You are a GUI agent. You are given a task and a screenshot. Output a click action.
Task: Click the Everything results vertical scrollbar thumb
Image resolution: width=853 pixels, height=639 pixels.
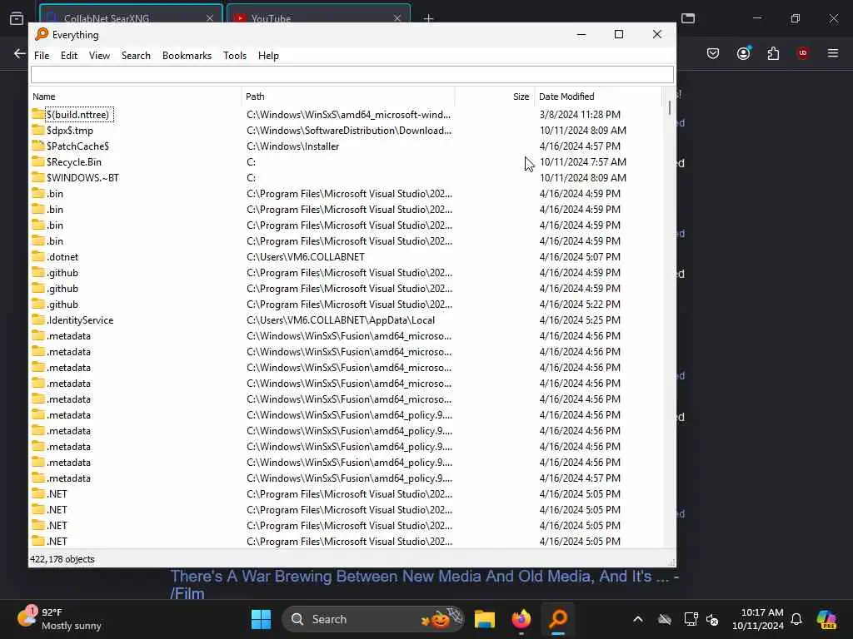point(669,107)
